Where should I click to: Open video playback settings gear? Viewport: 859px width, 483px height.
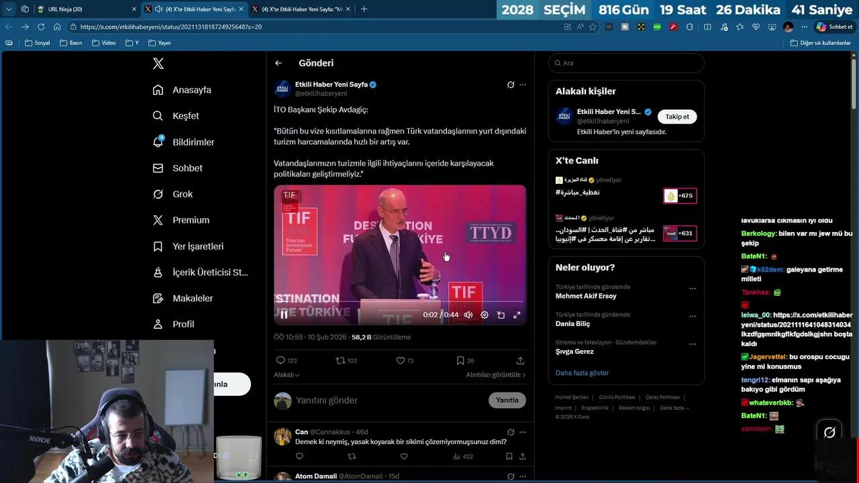485,315
